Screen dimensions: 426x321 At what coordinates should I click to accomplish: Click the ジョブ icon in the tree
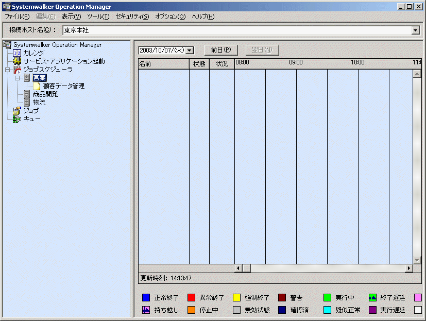17,111
